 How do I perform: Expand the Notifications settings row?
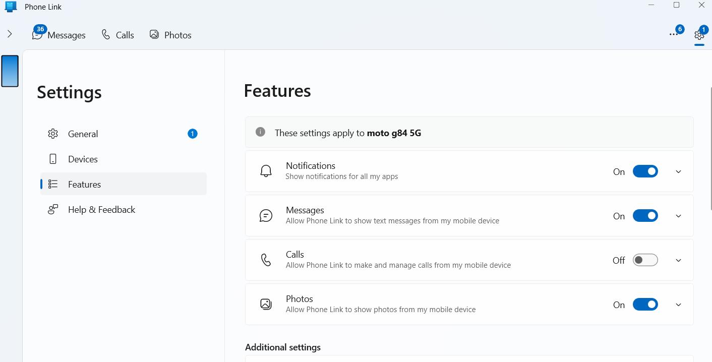click(x=678, y=171)
